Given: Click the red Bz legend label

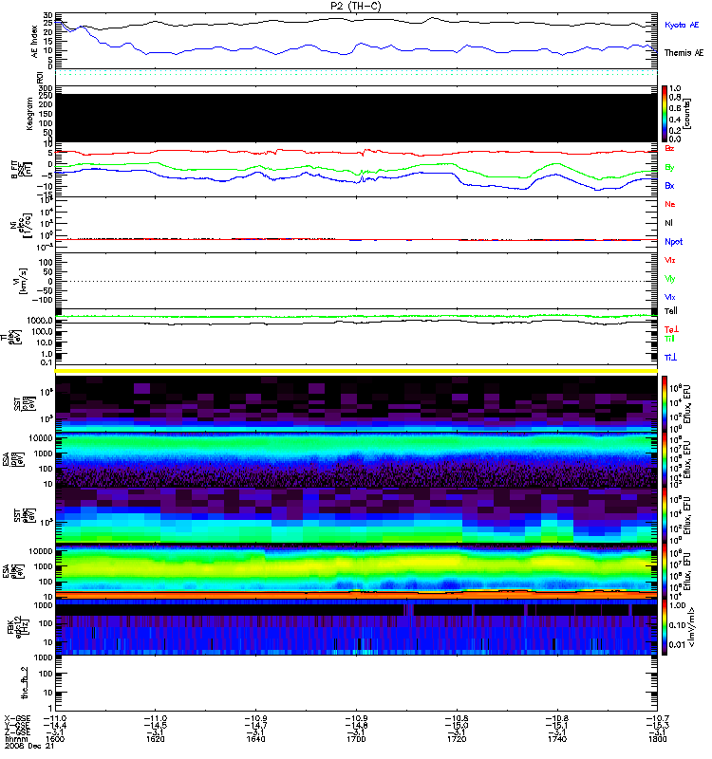Looking at the screenshot, I should (669, 148).
